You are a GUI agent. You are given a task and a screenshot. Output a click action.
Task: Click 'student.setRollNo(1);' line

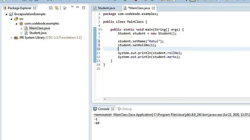(x=137, y=45)
